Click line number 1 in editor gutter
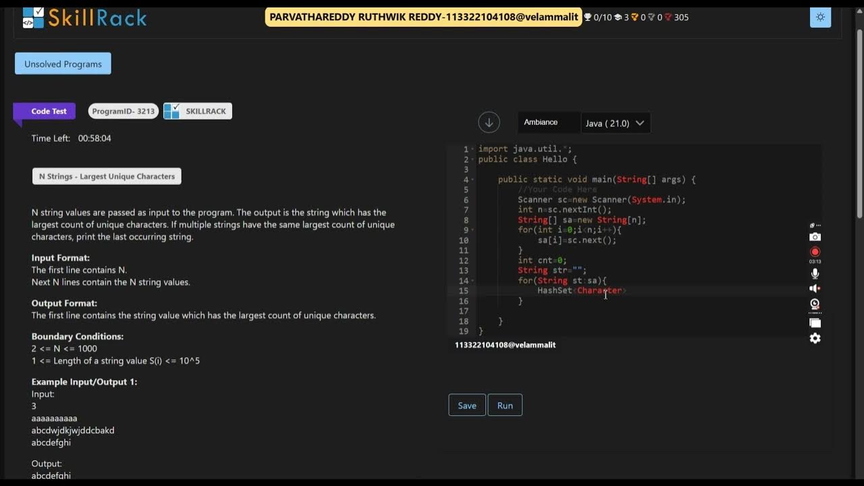 [466, 149]
